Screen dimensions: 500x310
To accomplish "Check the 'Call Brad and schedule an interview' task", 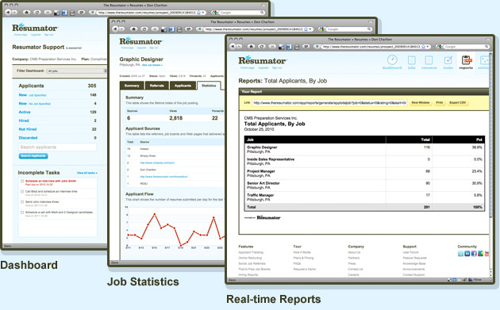I will [x=22, y=192].
